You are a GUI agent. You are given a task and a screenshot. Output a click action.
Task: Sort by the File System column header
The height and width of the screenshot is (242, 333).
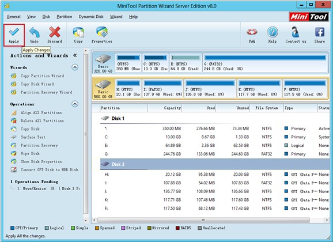267,108
